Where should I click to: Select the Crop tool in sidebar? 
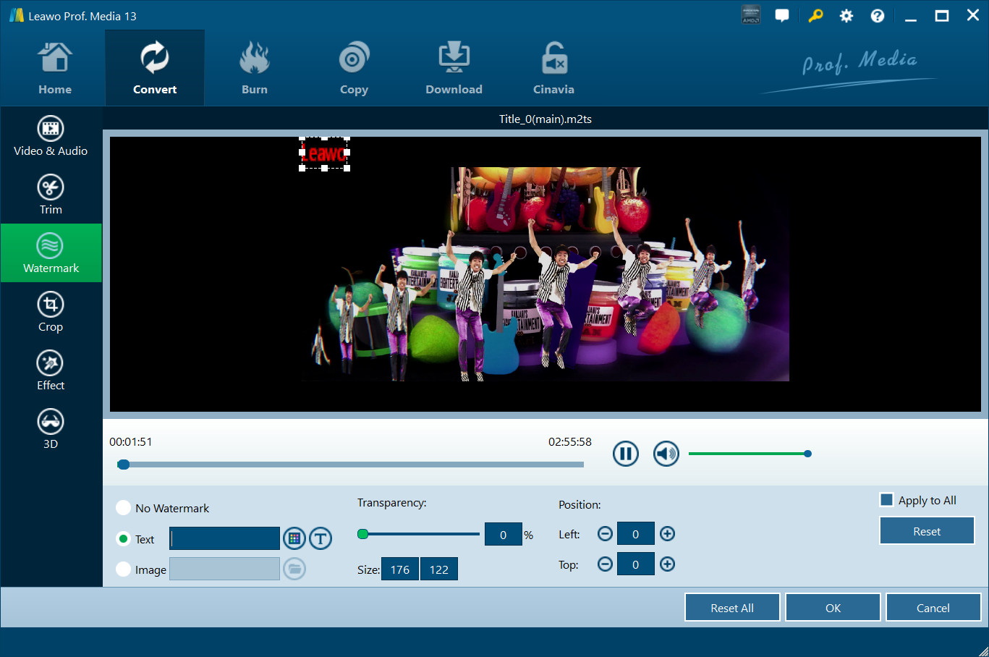51,312
